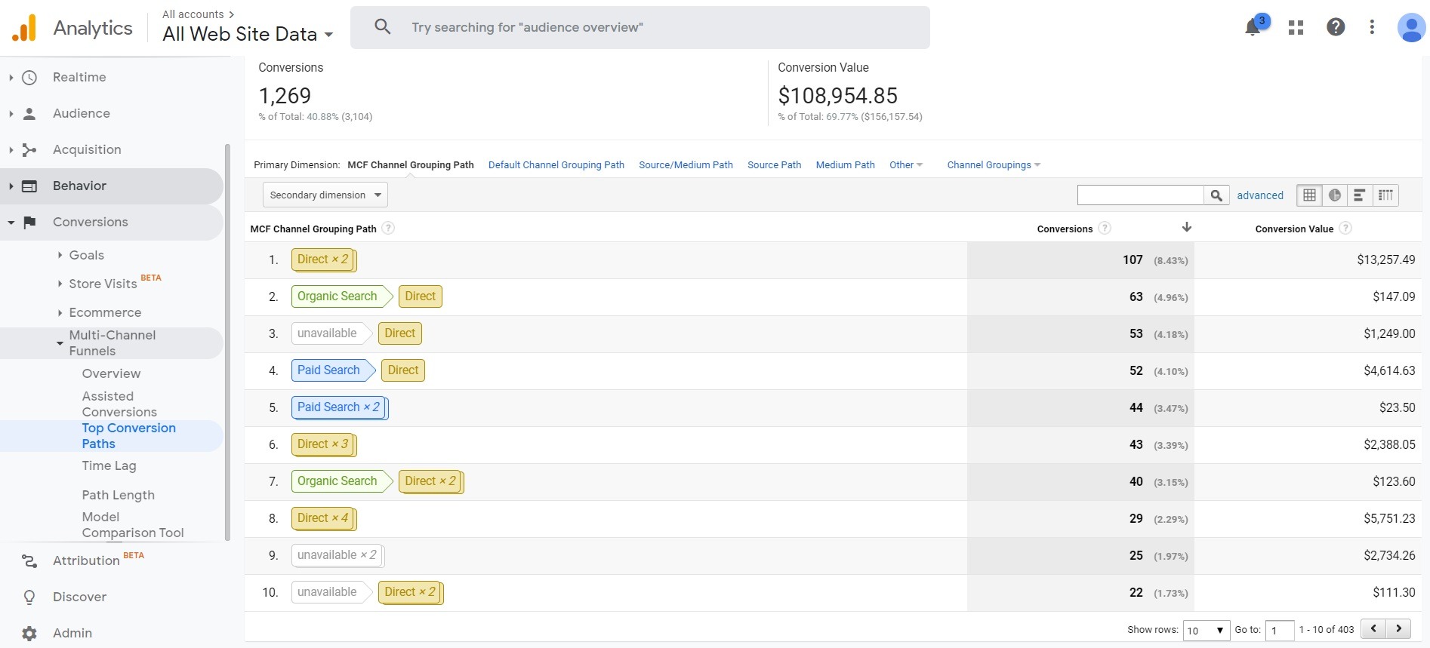Click the sort descending arrow in Conversions column
Viewport: 1430px width, 648px height.
pyautogui.click(x=1187, y=228)
